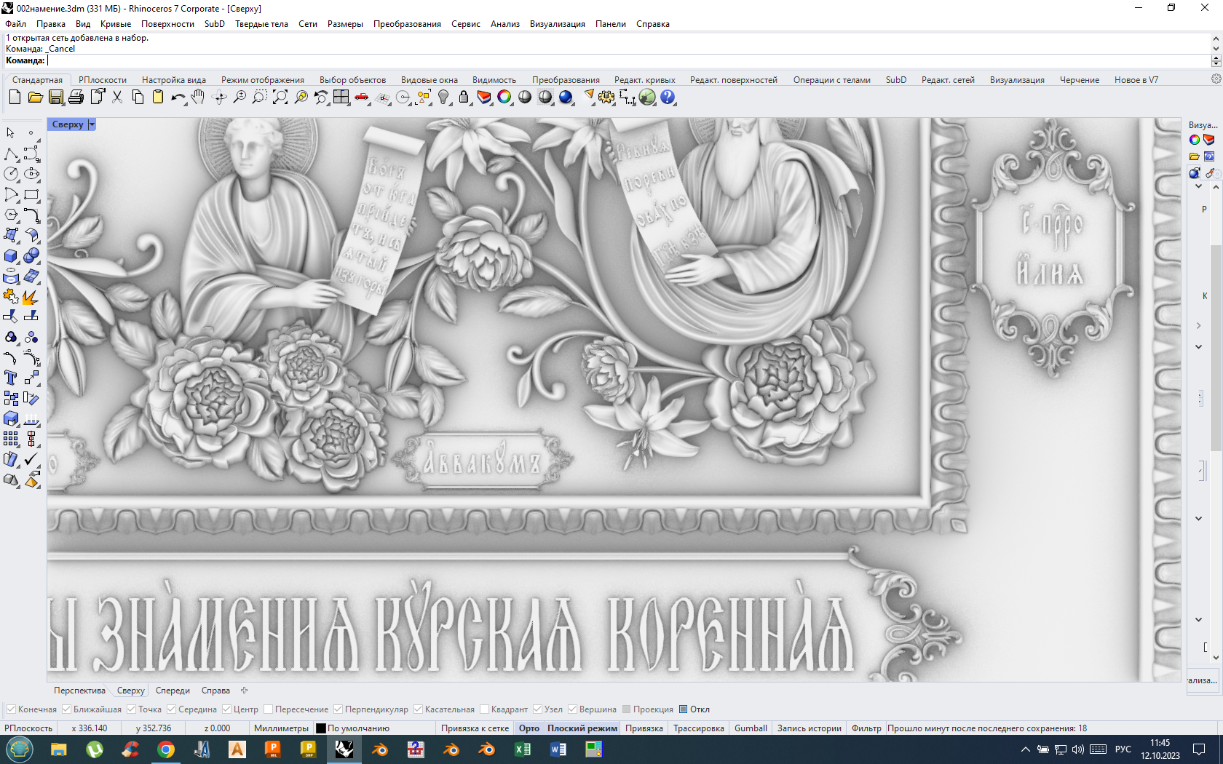1223x764 pixels.
Task: Print using the printer icon
Action: [76, 97]
